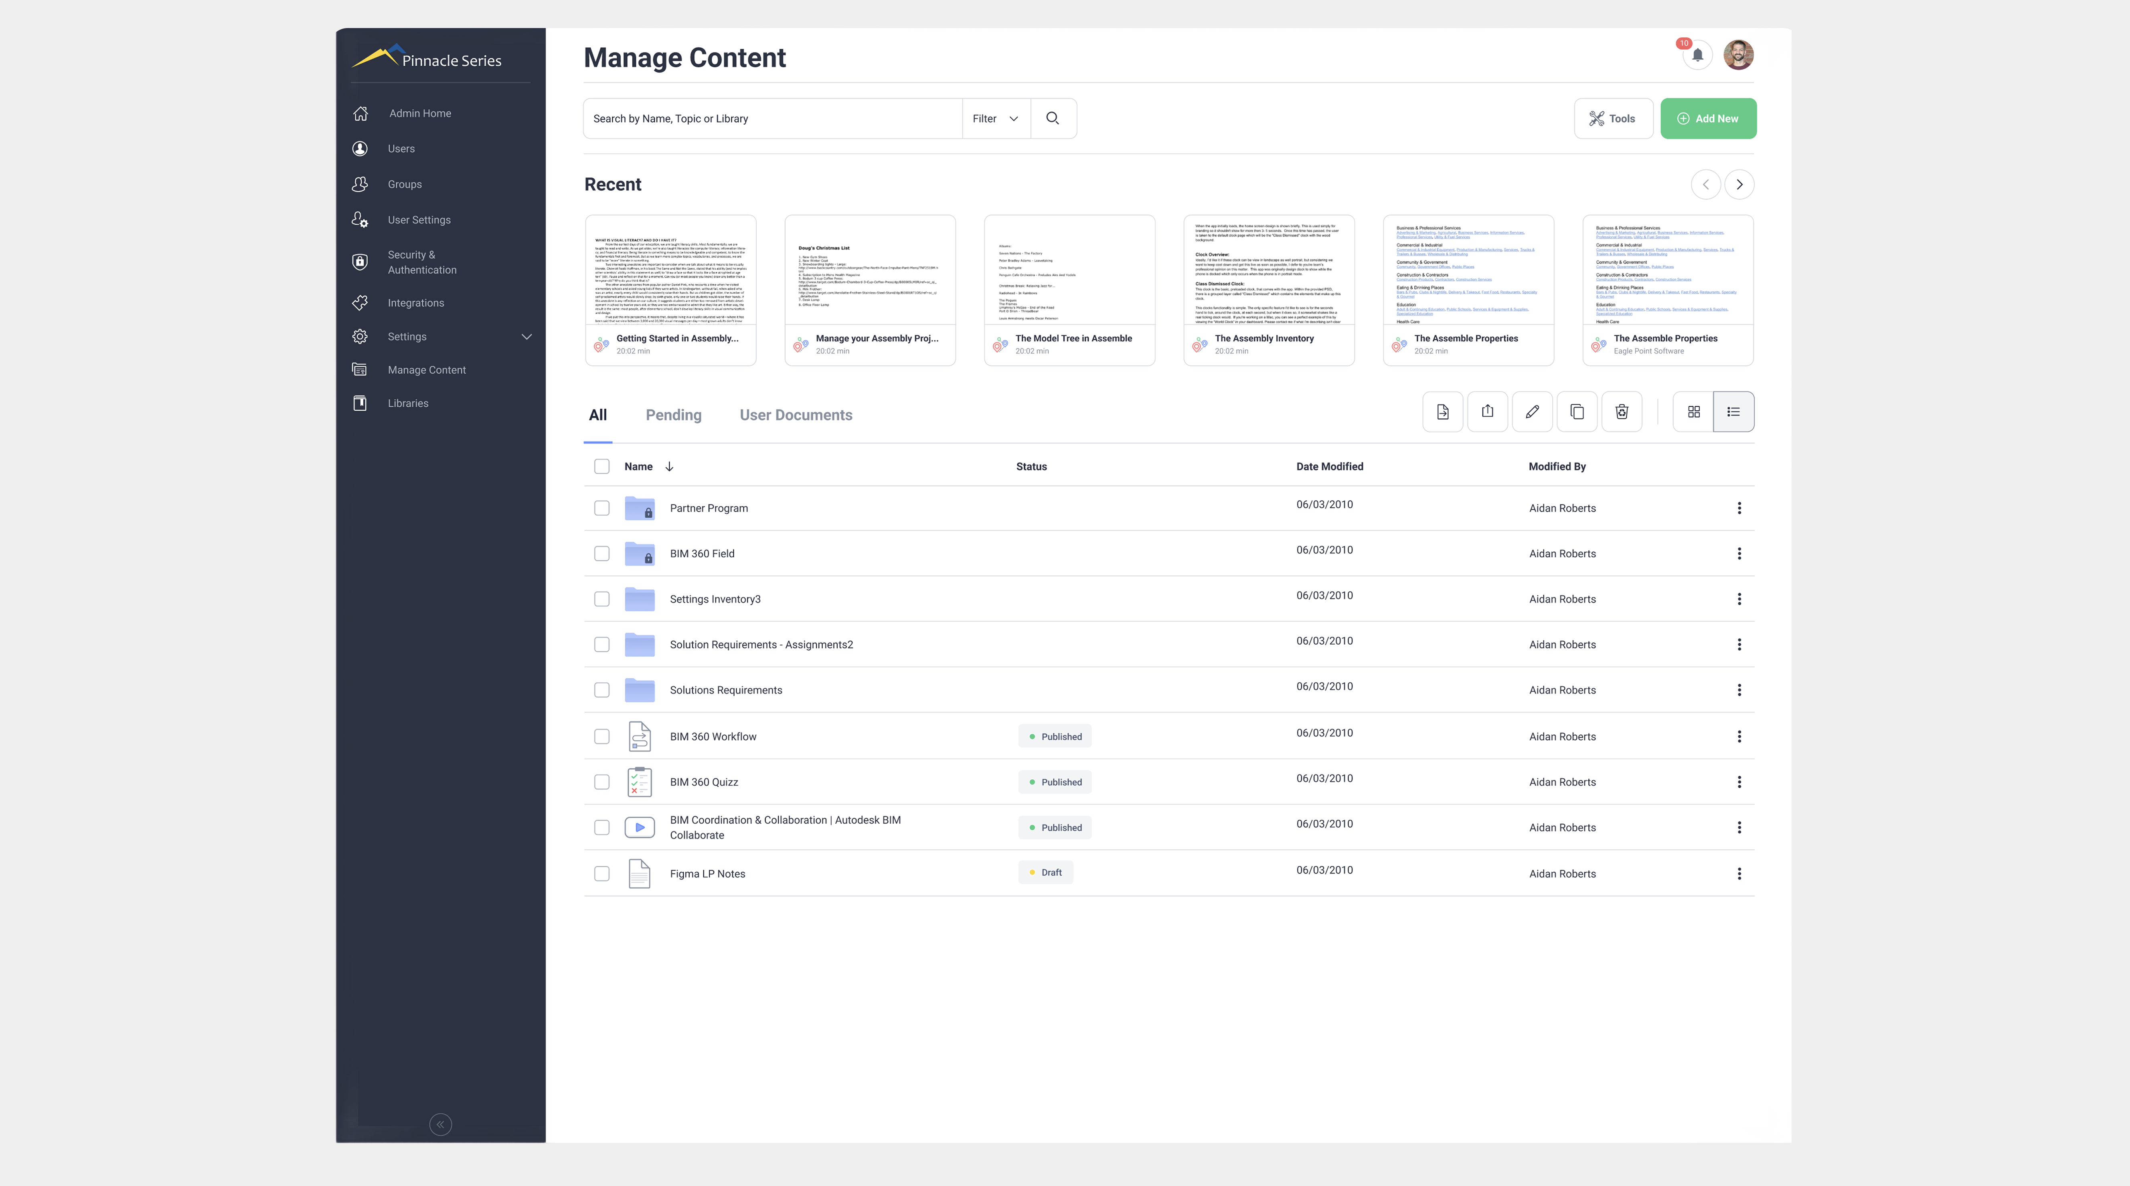Switch to grid view
The width and height of the screenshot is (2130, 1186).
[x=1693, y=411]
